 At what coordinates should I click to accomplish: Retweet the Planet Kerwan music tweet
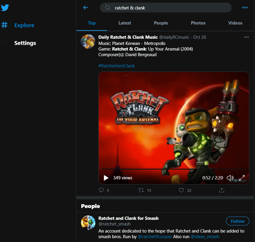[x=141, y=190]
